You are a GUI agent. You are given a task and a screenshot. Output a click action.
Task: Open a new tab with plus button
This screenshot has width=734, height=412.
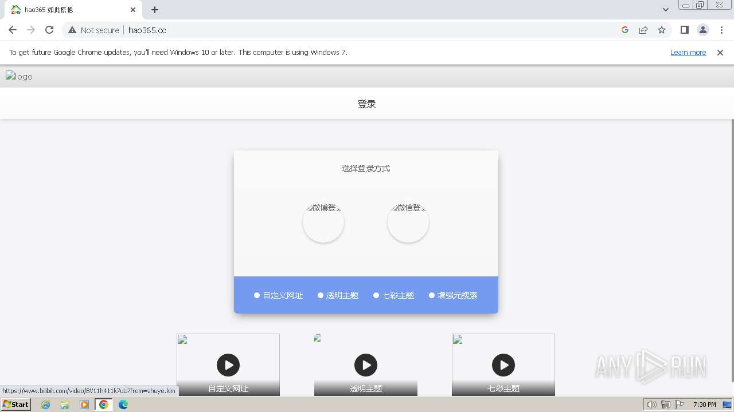[155, 10]
